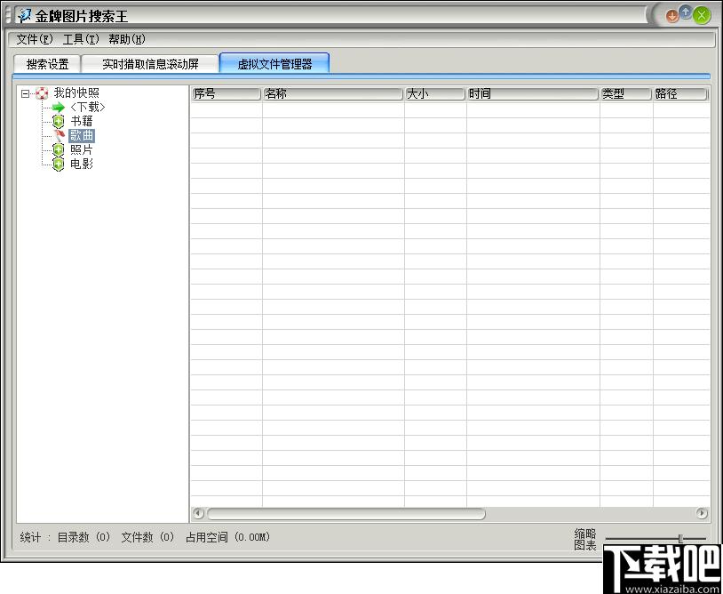Viewport: 723px width, 594px height.
Task: Click the 缩略图表 thumbnail size slider
Action: (x=680, y=539)
